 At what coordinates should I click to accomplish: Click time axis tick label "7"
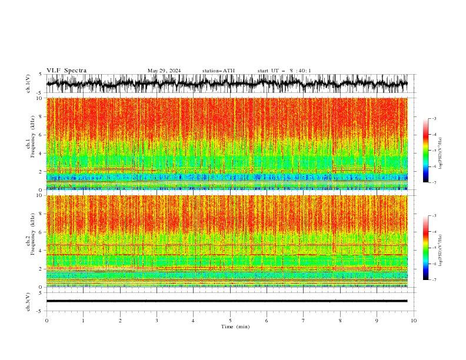coord(304,321)
